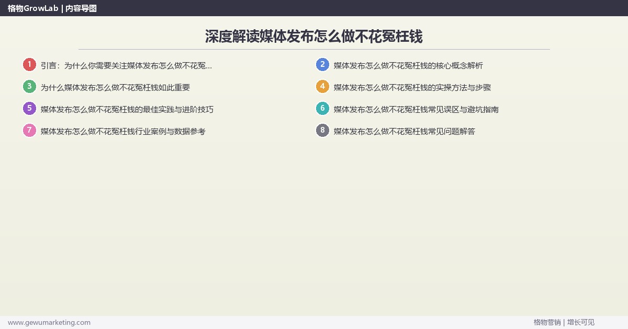This screenshot has height=329, width=628.
Task: Open section '媒体发布怎么做不花冤枉钱行业案例与数据参考'
Action: (123, 132)
